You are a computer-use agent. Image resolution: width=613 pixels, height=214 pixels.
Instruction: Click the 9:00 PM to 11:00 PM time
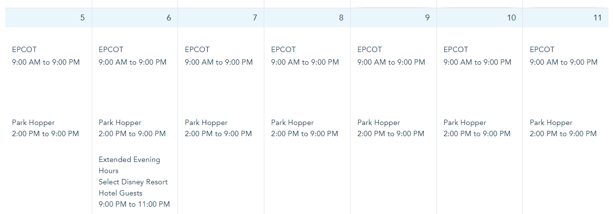pyautogui.click(x=134, y=204)
